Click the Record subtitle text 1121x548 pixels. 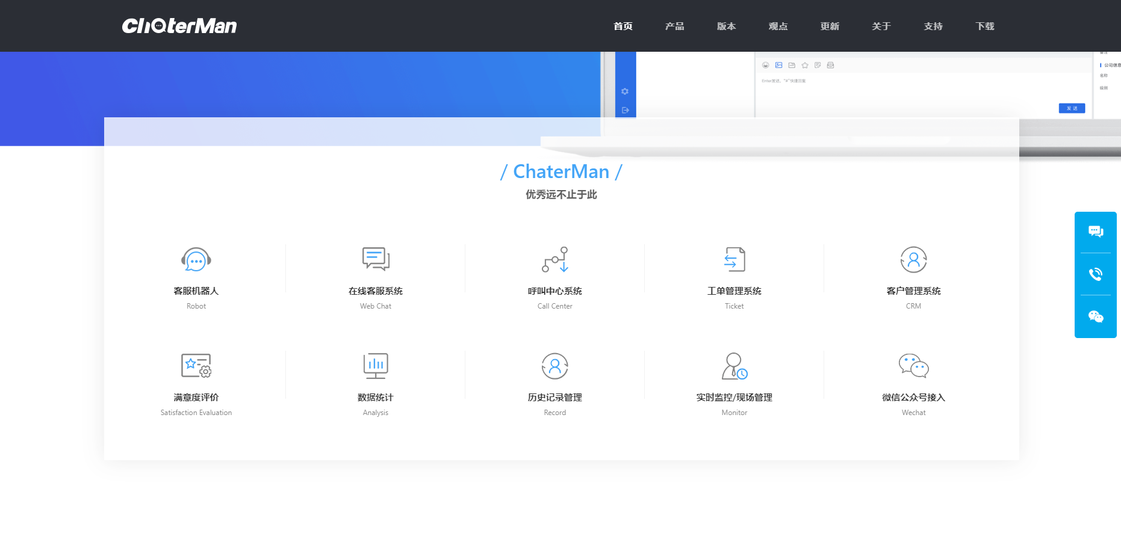555,413
